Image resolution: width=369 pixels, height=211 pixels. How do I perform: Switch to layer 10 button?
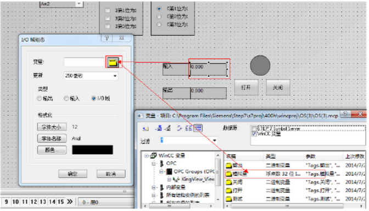pos(15,202)
